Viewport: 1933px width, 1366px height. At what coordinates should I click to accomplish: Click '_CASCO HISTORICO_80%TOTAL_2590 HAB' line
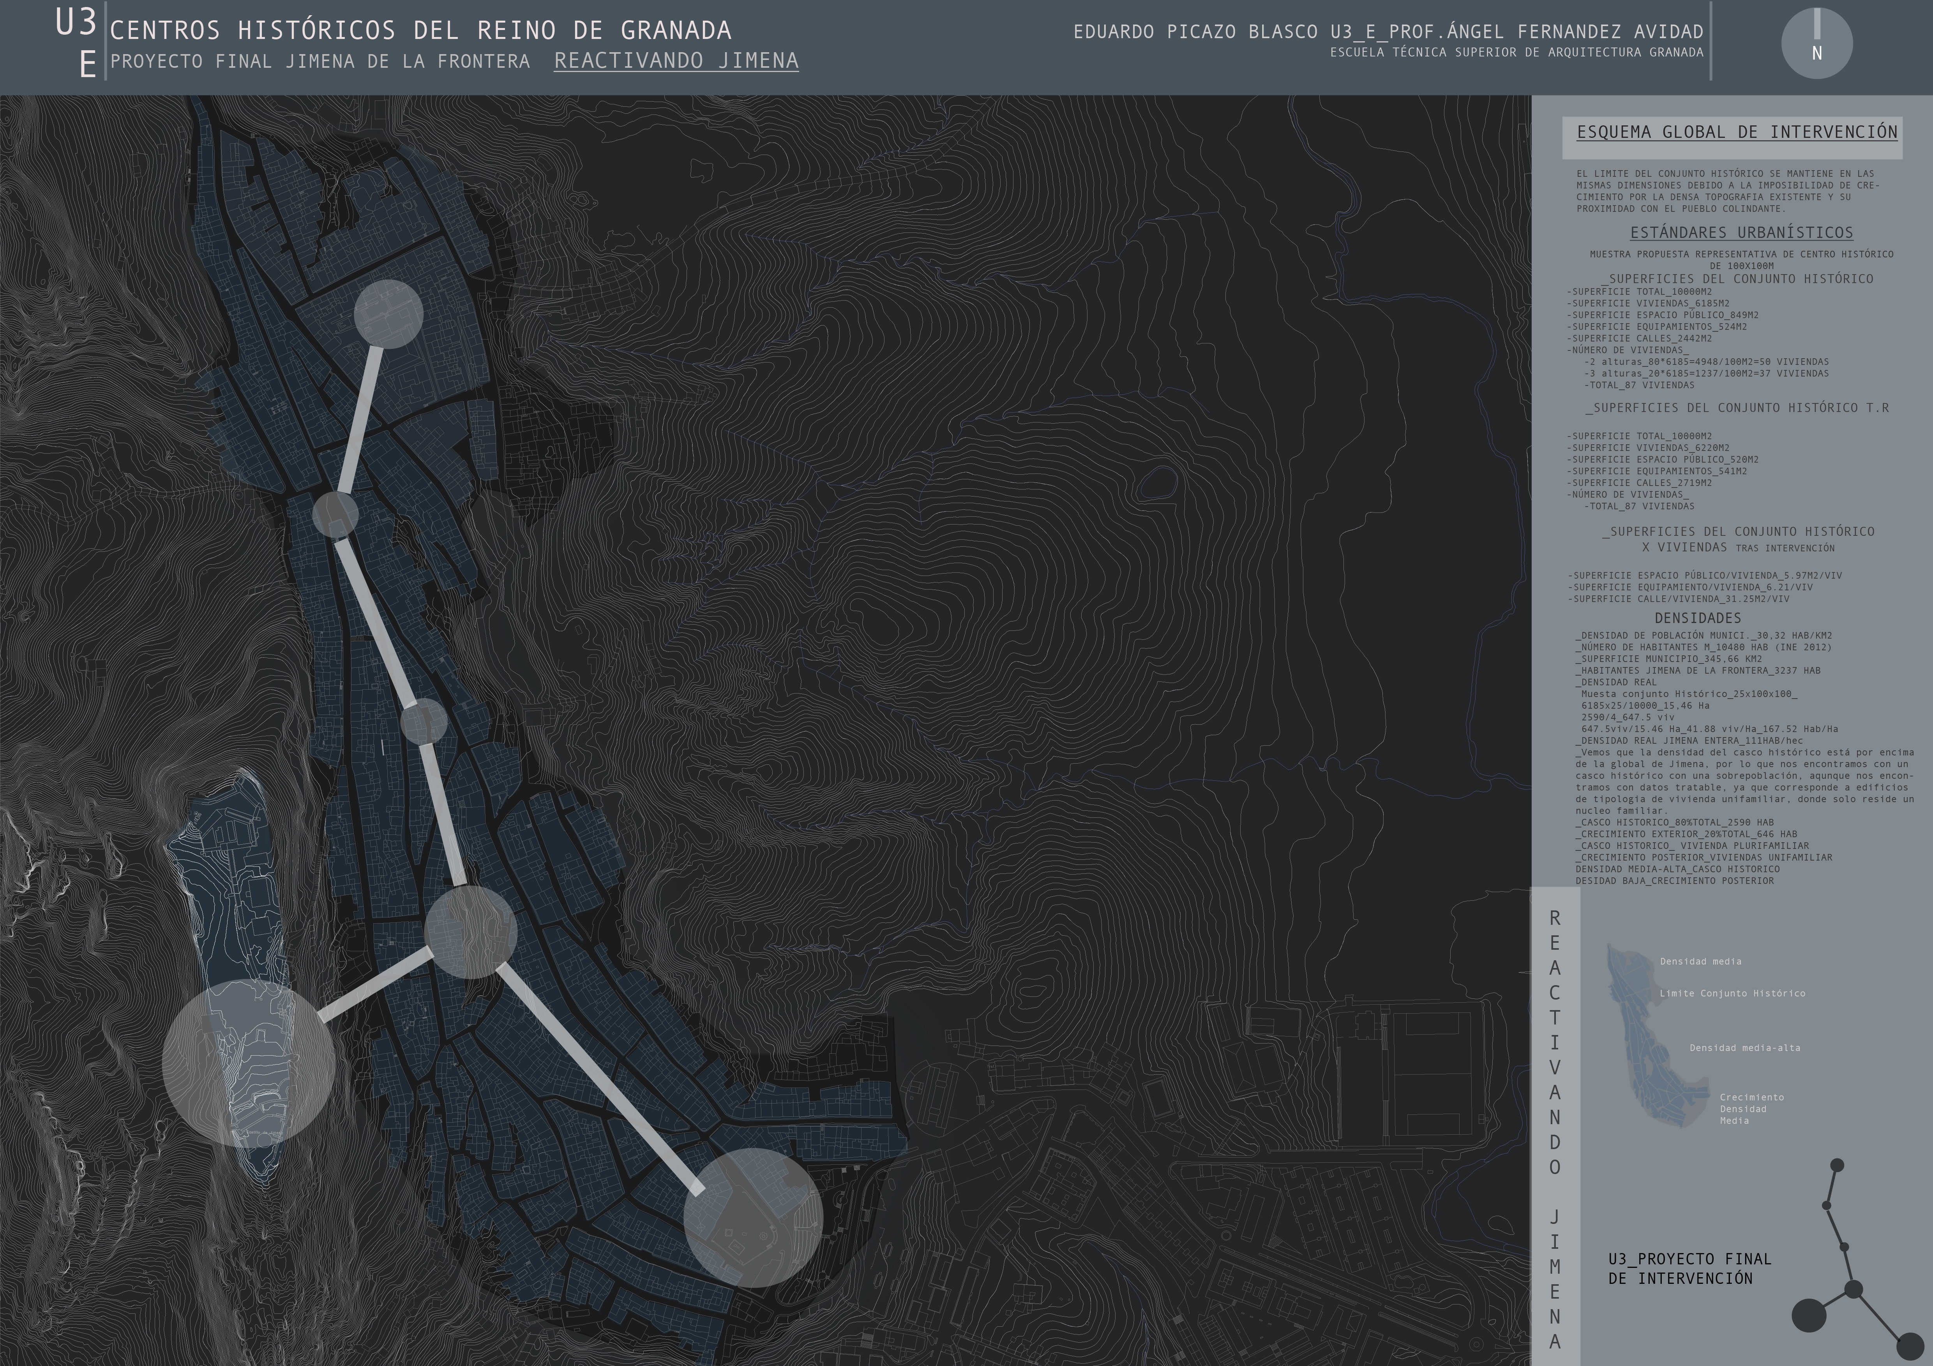[1675, 823]
